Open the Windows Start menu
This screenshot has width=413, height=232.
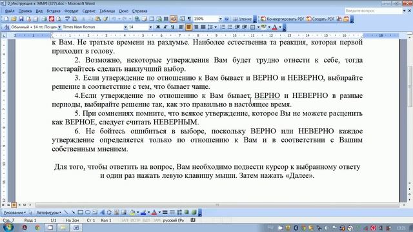[8, 227]
